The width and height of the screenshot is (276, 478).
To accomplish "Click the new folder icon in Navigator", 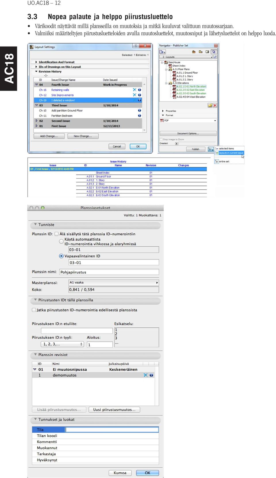I will pos(210,105).
